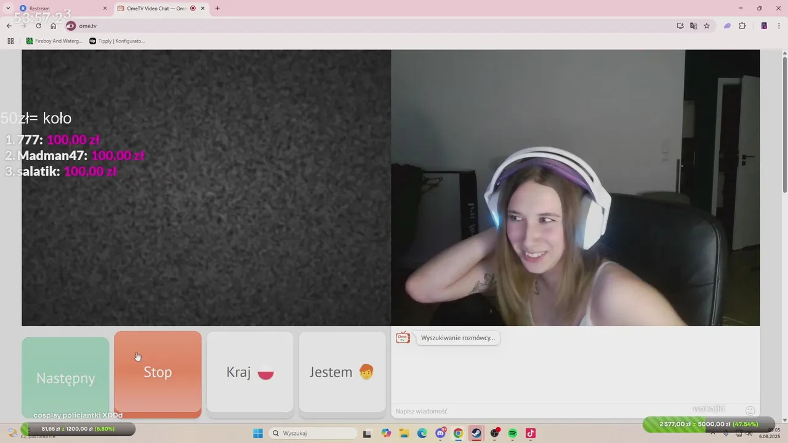Click the 81,66 zł of 1200,00 zł goal bar
Screen dimensions: 788x443
[x=78, y=429]
